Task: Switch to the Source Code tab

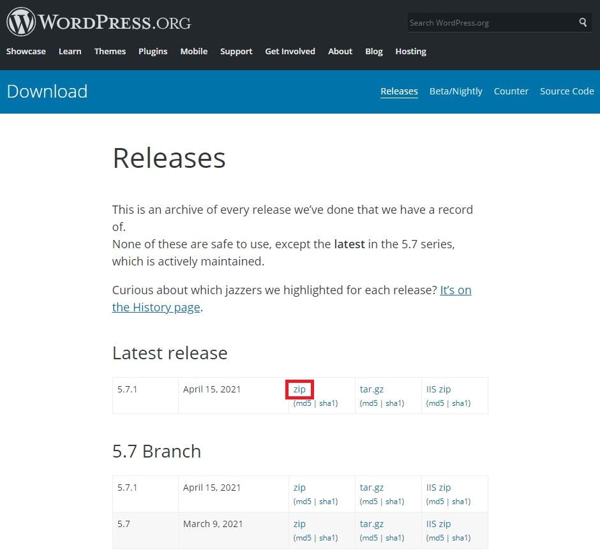Action: (567, 91)
